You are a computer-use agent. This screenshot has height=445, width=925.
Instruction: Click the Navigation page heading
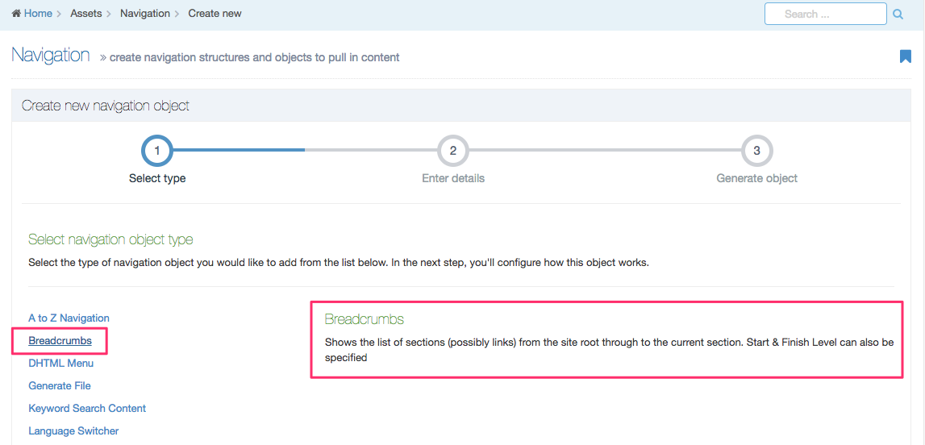[x=51, y=56]
